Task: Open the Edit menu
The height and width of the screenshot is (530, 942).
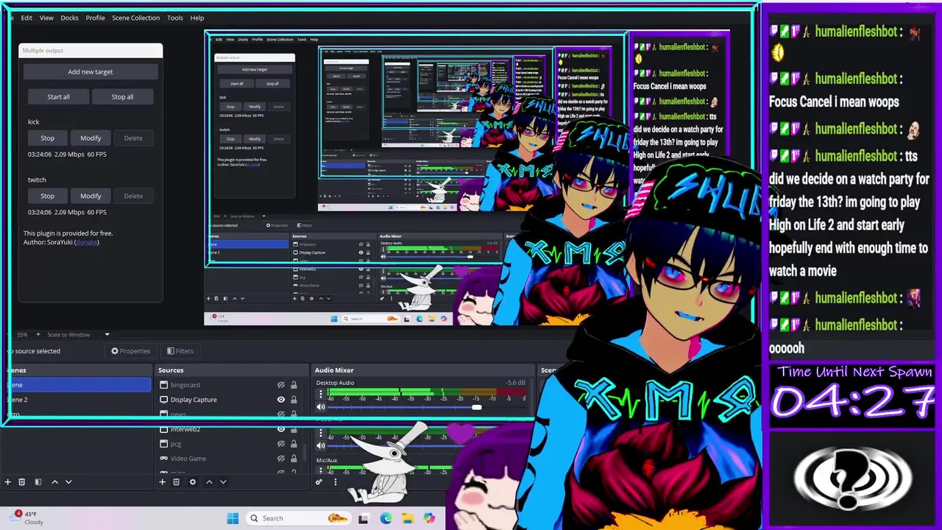Action: pos(26,18)
